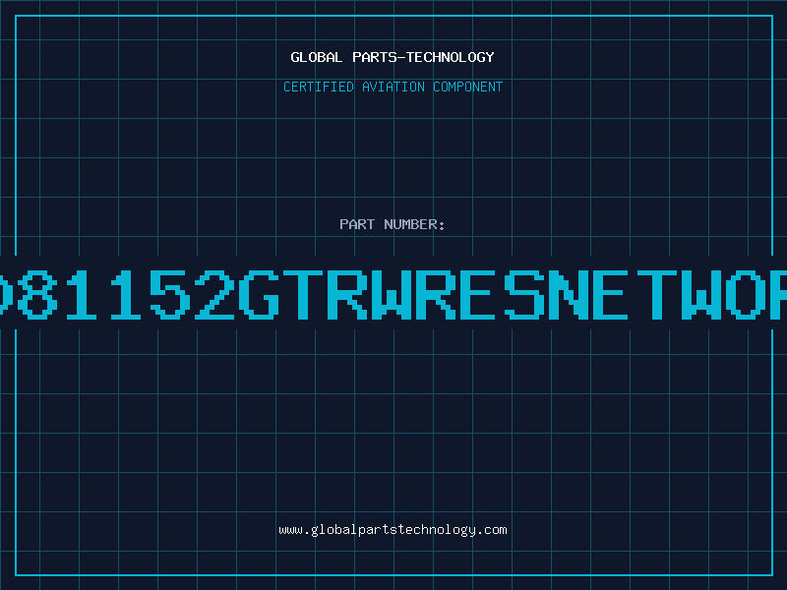Select the CERTIFIED AVIATION COMPONENT subtitle

pos(393,87)
